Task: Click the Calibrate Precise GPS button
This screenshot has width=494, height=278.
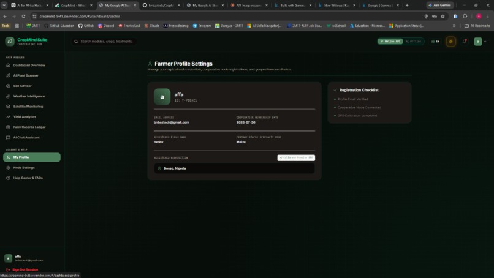Action: tap(296, 157)
